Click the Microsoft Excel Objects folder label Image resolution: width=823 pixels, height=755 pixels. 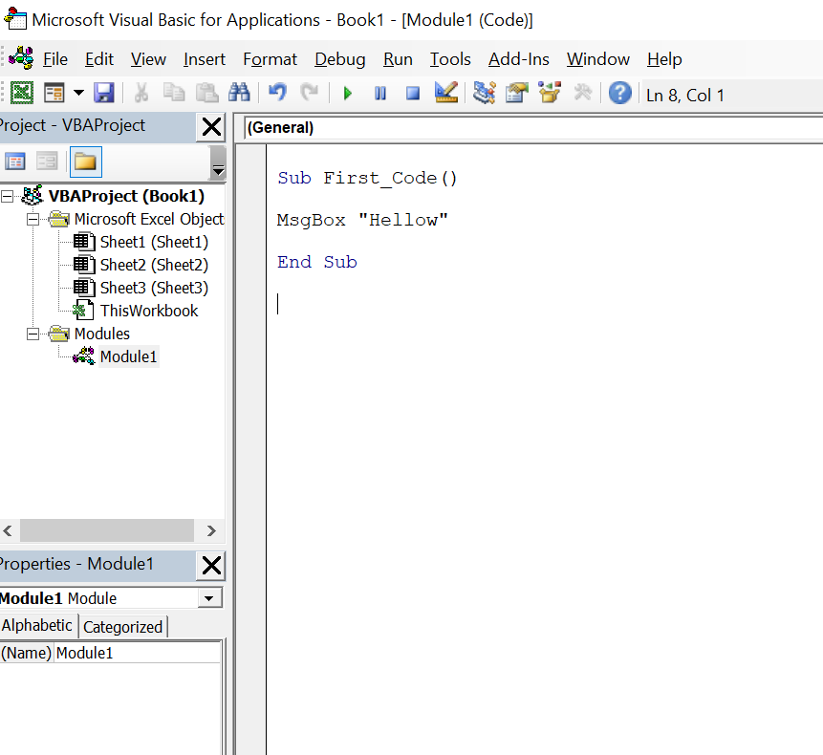point(149,219)
